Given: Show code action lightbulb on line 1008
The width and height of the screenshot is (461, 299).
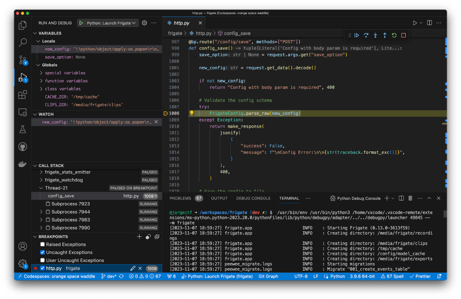Looking at the screenshot, I should 192,113.
